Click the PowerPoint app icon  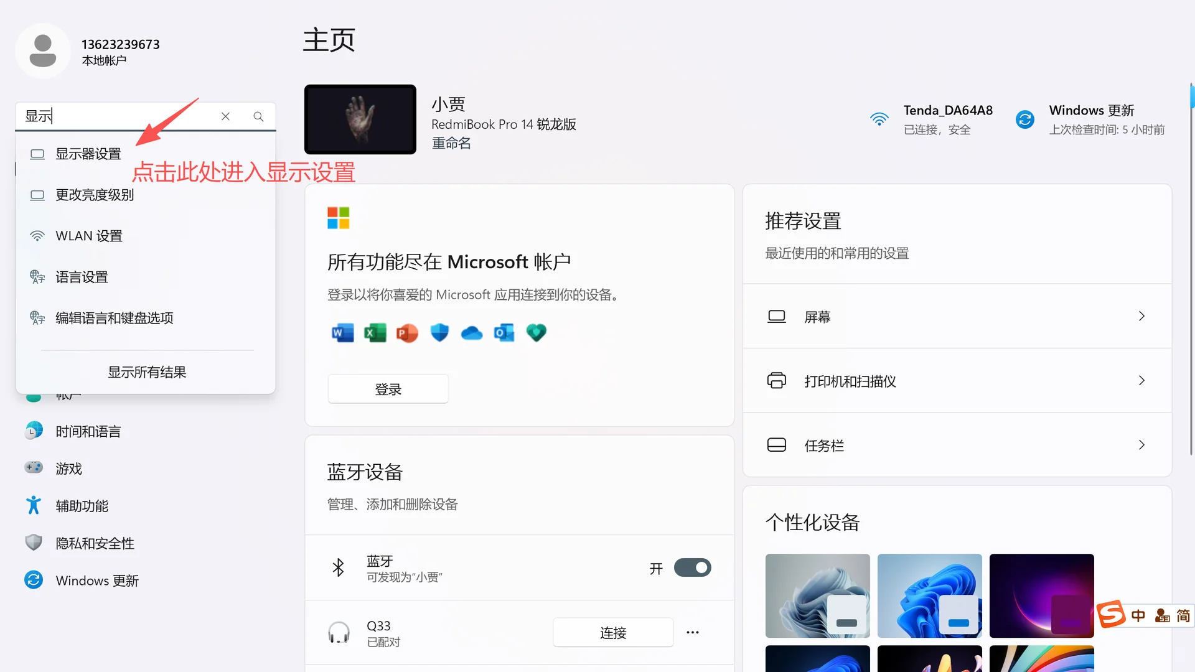pos(407,333)
